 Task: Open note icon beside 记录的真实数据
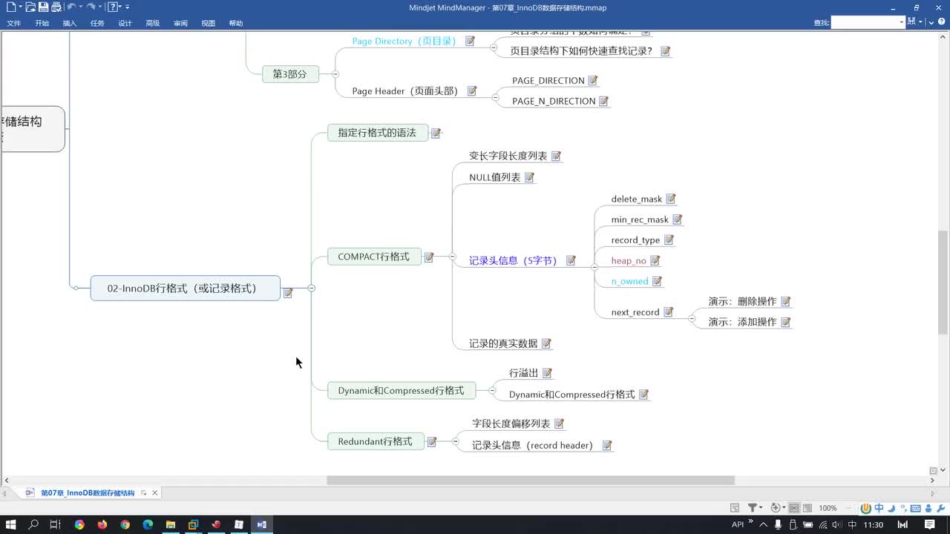pos(546,344)
